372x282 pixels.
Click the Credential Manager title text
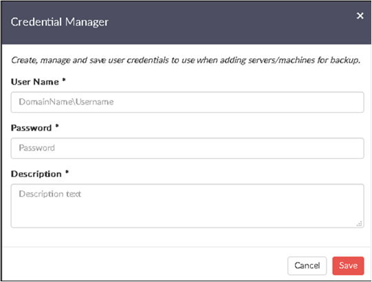(60, 22)
